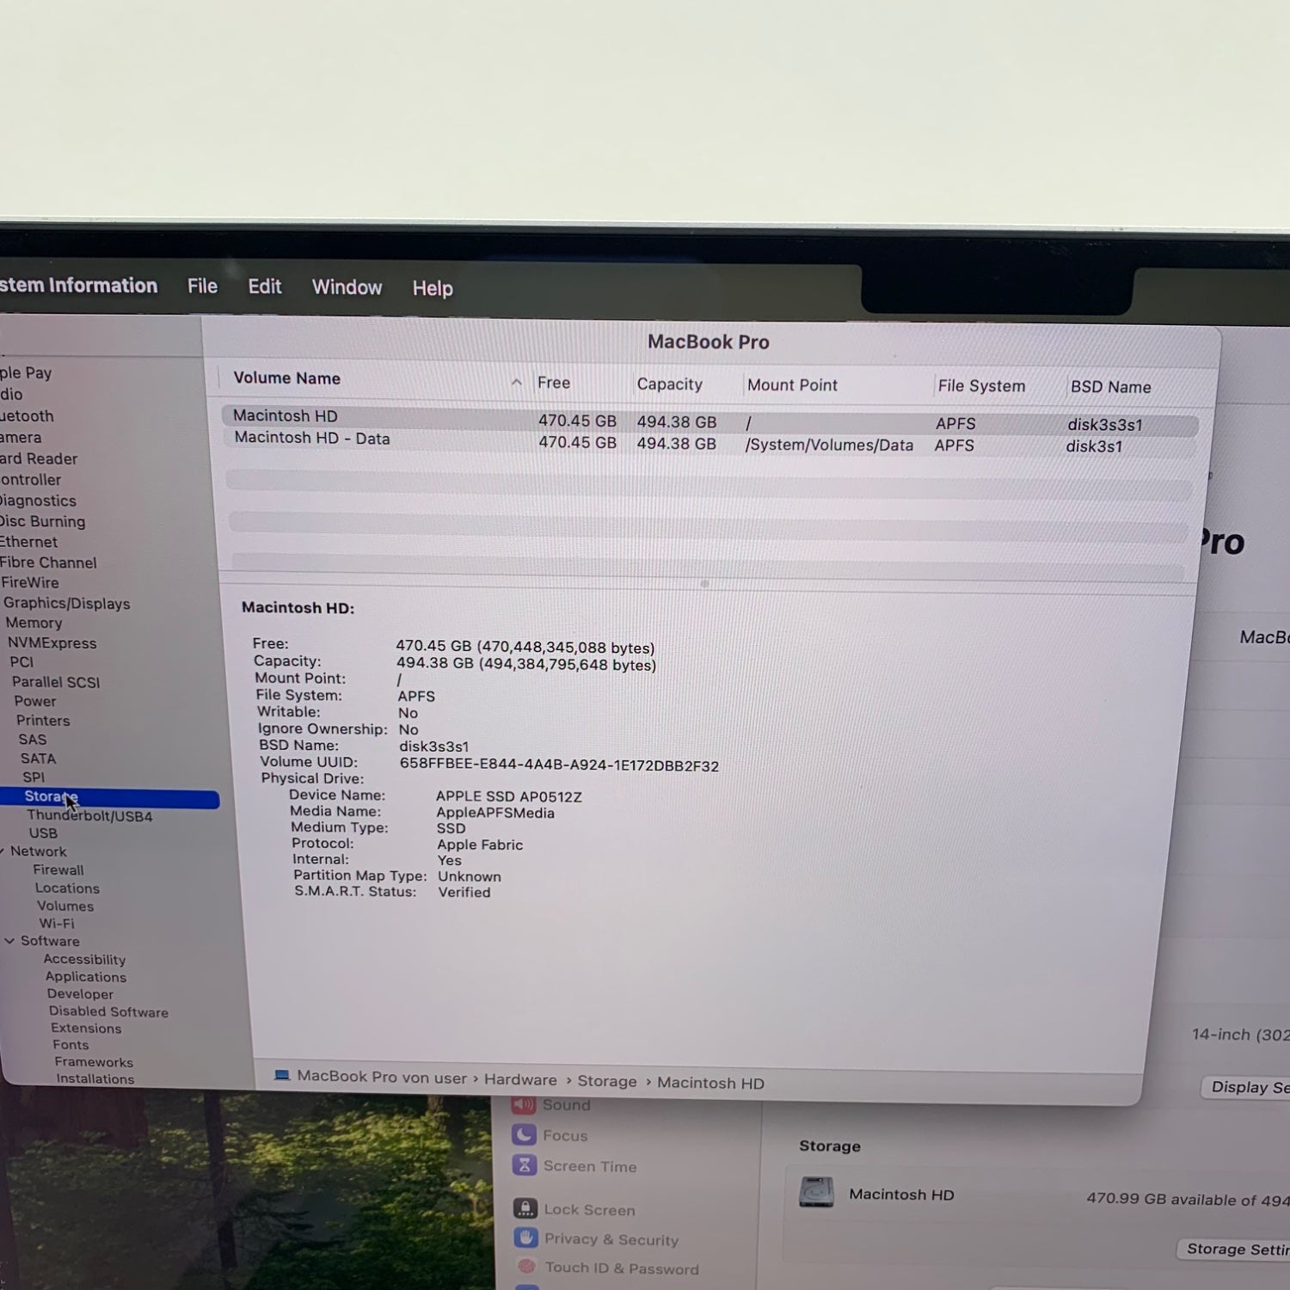
Task: Click the Display Settings button
Action: click(x=1248, y=1087)
